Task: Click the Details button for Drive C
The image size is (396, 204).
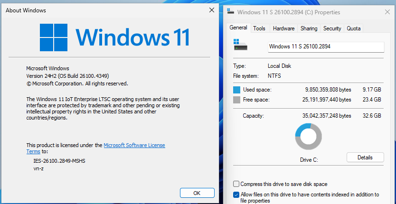Action: pyautogui.click(x=365, y=158)
